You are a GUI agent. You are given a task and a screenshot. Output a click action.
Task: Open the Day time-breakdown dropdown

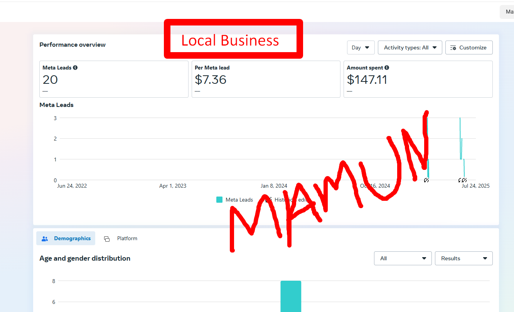pyautogui.click(x=361, y=47)
